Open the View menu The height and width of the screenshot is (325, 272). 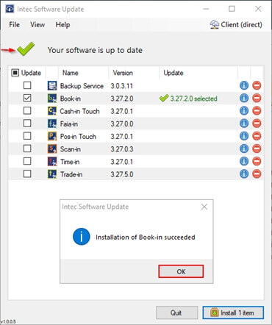coord(37,24)
